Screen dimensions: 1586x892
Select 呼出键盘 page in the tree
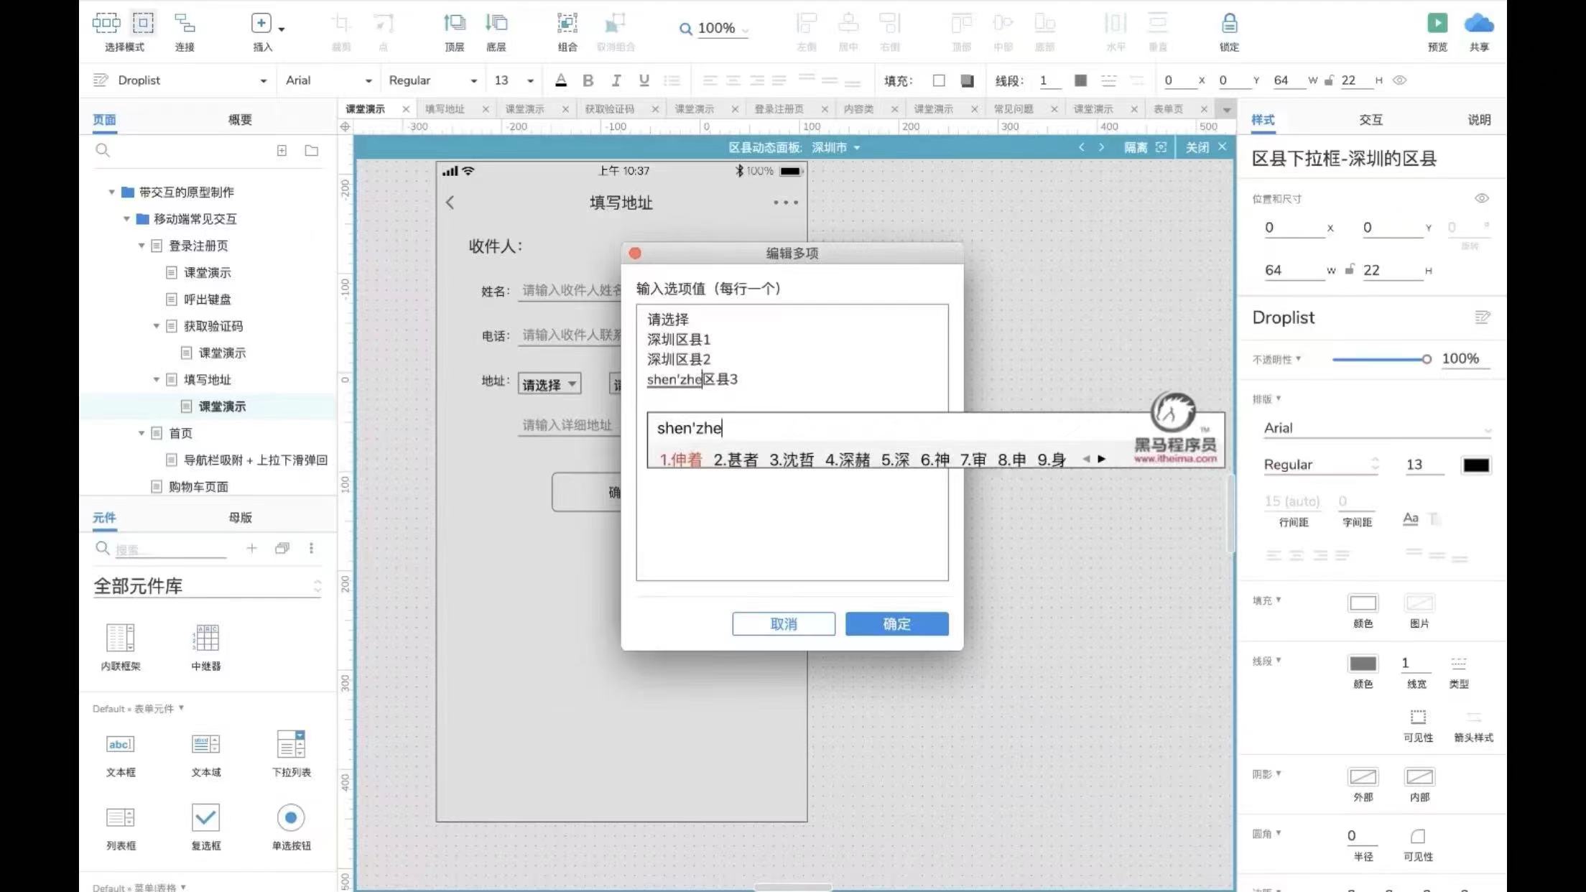pyautogui.click(x=207, y=299)
